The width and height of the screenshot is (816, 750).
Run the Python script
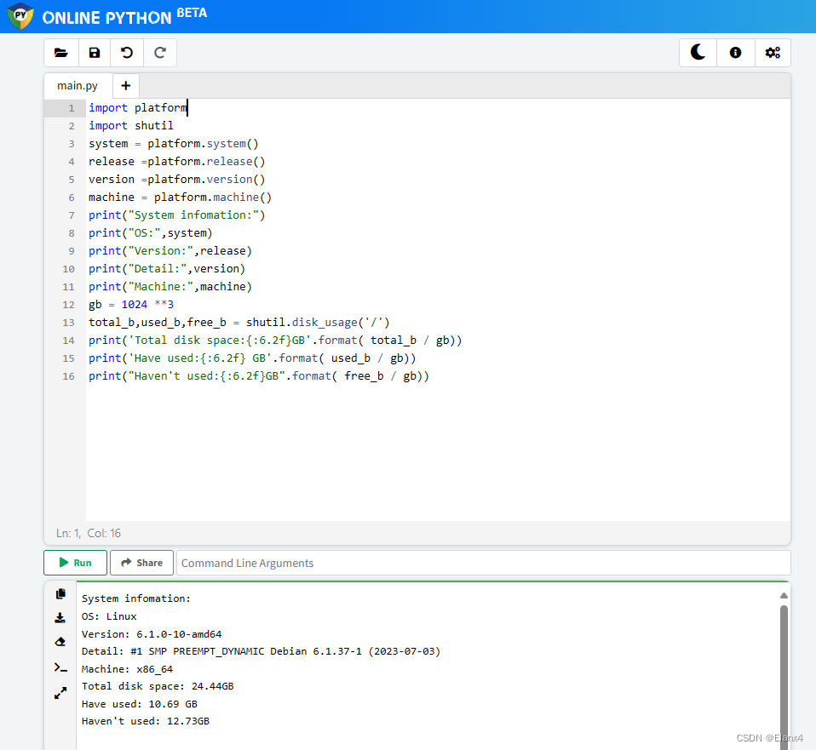(76, 563)
